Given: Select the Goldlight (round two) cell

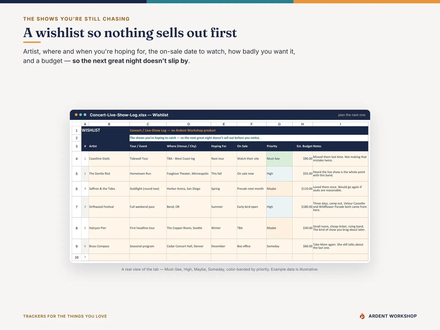Looking at the screenshot, I should (148, 189).
